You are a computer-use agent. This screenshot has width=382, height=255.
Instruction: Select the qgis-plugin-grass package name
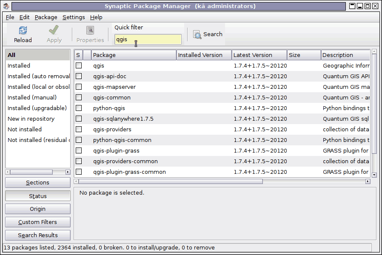(x=116, y=150)
